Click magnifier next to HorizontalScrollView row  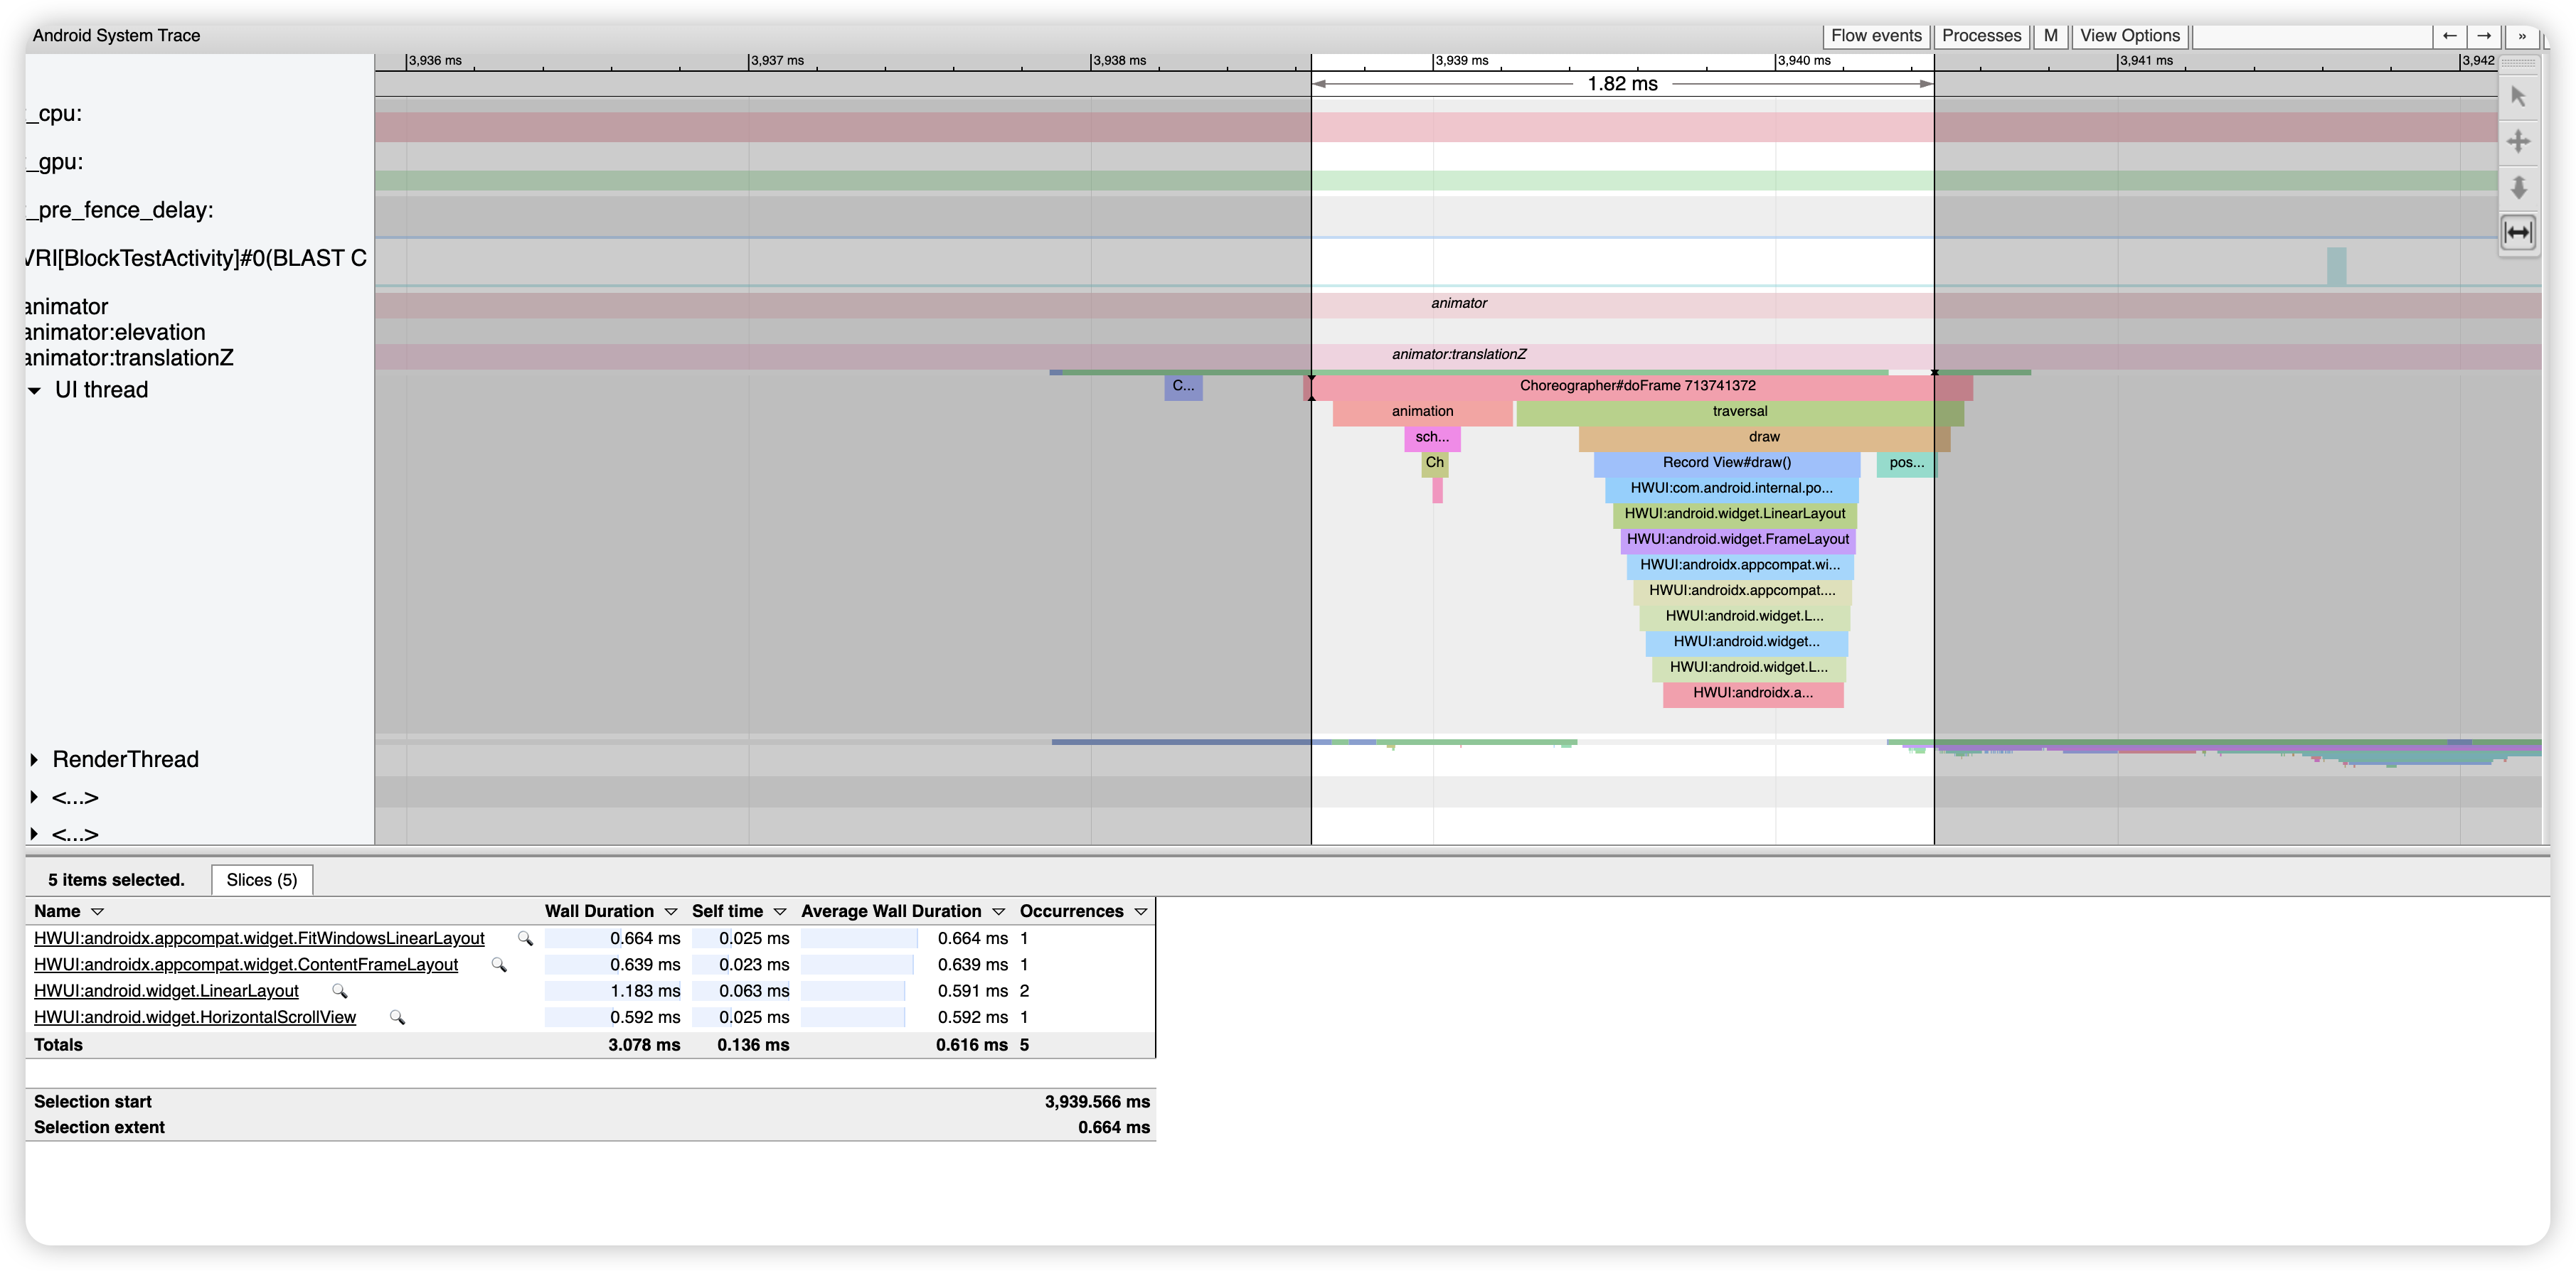[397, 1018]
